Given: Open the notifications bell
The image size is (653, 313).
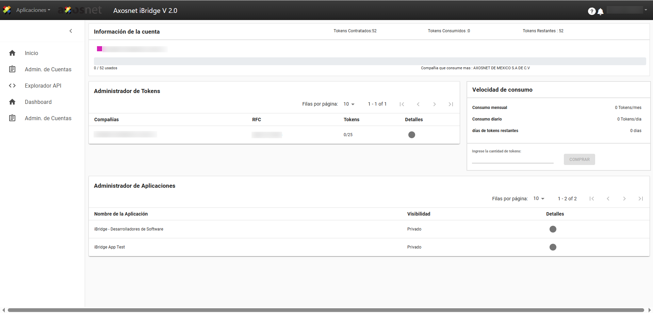Looking at the screenshot, I should (x=601, y=12).
